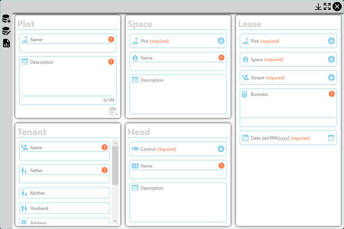The height and width of the screenshot is (229, 344).
Task: Click the fullscreen expand icon at top right
Action: pyautogui.click(x=328, y=6)
